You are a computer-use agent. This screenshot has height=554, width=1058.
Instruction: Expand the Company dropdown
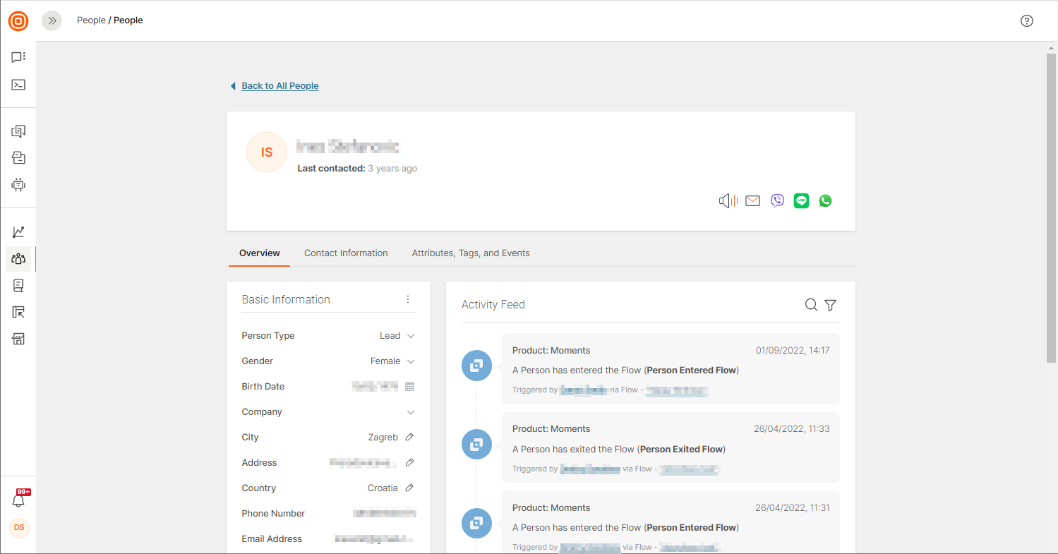(411, 412)
